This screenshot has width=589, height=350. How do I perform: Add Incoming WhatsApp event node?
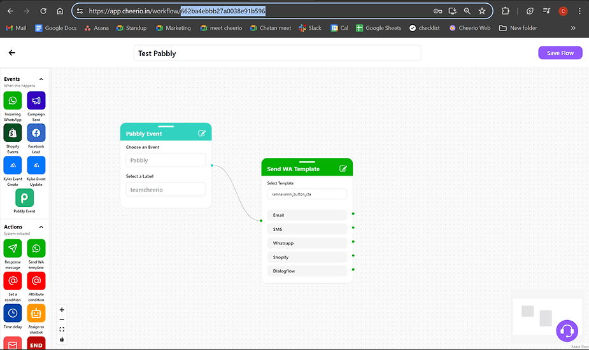(12, 101)
